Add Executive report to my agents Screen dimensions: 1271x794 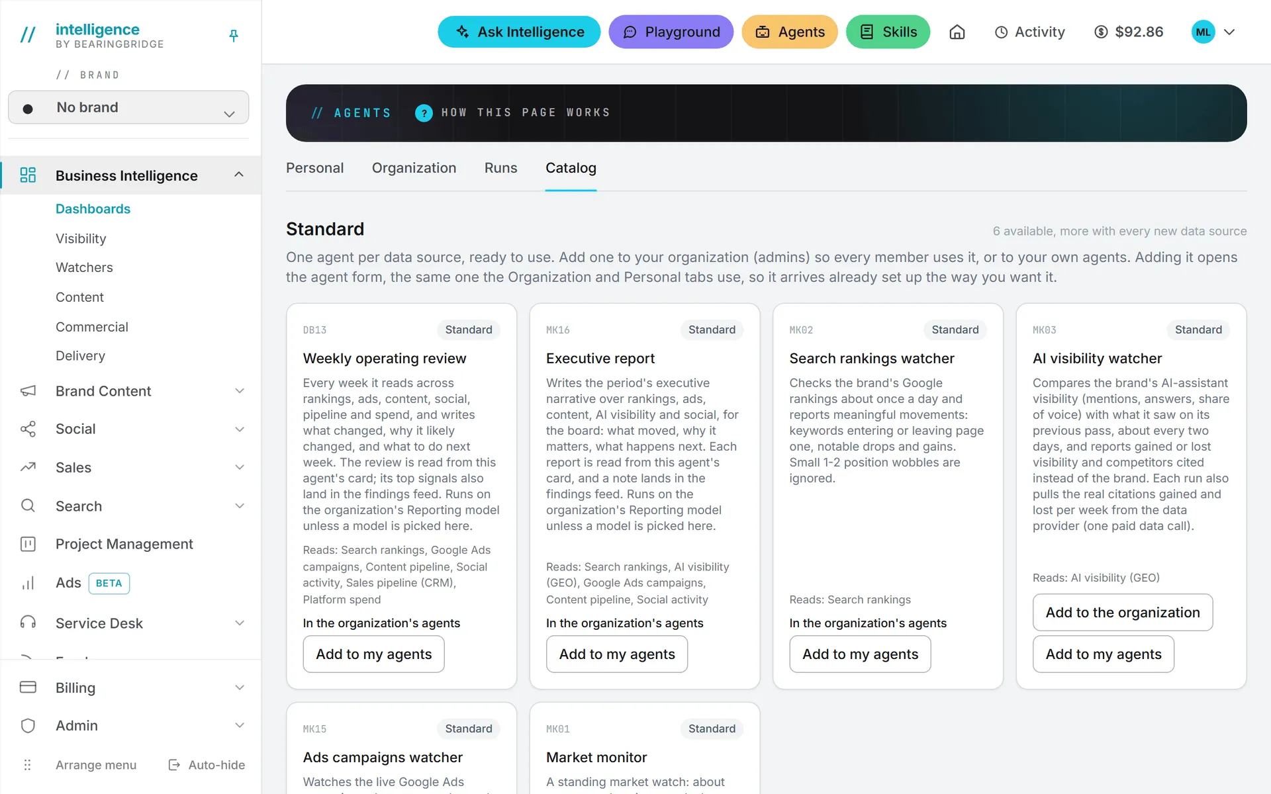616,654
